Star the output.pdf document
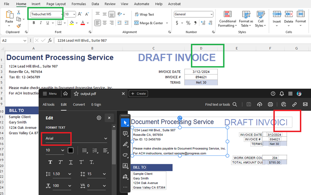Image resolution: width=311 pixels, height=195 pixels. [76, 93]
